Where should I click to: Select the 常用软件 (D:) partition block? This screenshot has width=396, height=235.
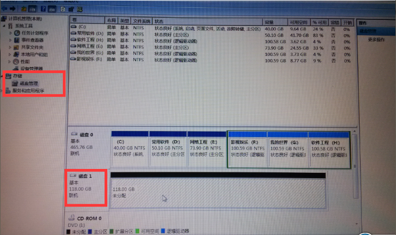(168, 149)
